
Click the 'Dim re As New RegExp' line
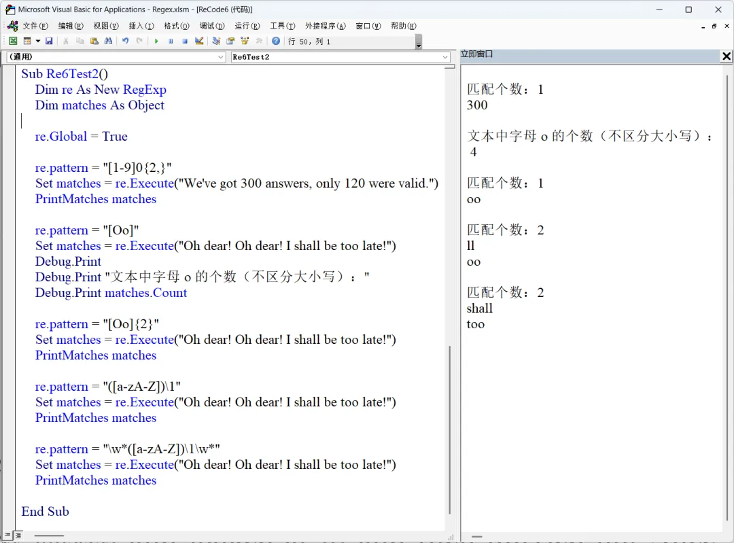(x=101, y=90)
